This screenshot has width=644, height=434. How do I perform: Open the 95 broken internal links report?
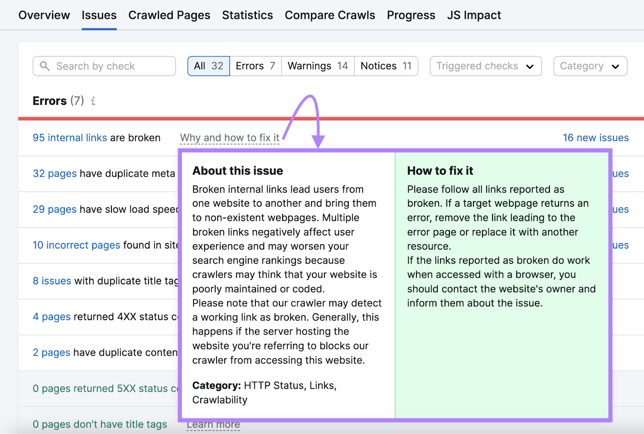(69, 138)
